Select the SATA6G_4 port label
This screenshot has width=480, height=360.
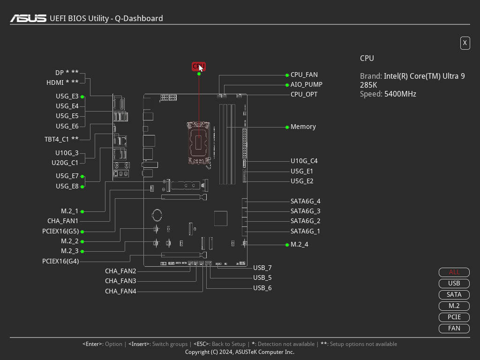click(305, 201)
